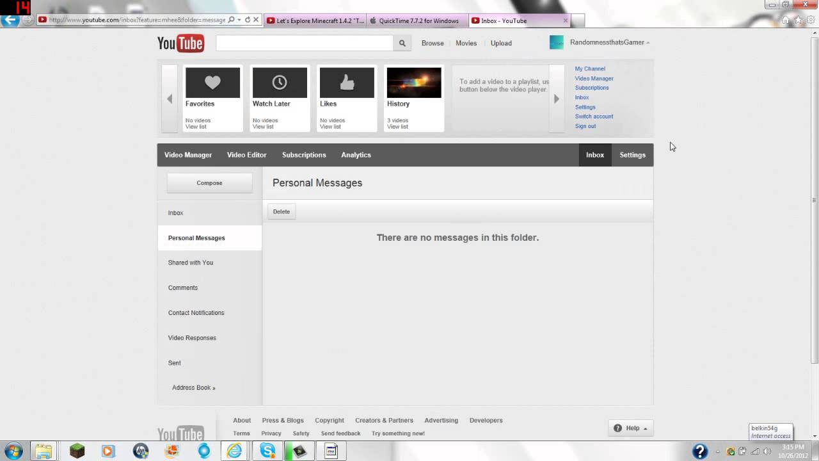Open Windows Media Player taskbar icon
This screenshot has width=819, height=461.
(x=108, y=451)
